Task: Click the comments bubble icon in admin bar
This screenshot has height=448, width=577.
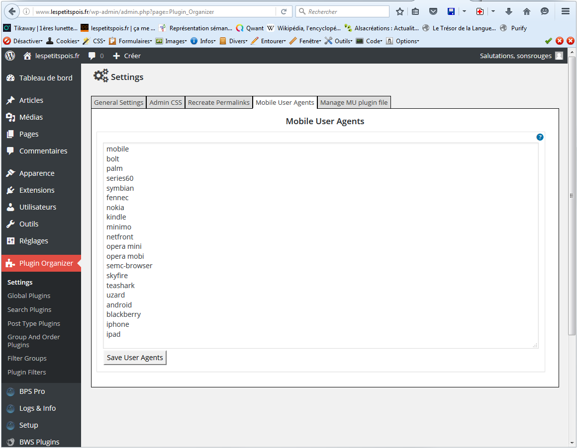Action: coord(92,56)
